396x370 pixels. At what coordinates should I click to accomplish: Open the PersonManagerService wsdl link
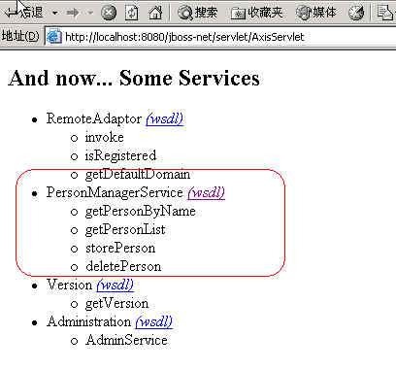coord(206,192)
